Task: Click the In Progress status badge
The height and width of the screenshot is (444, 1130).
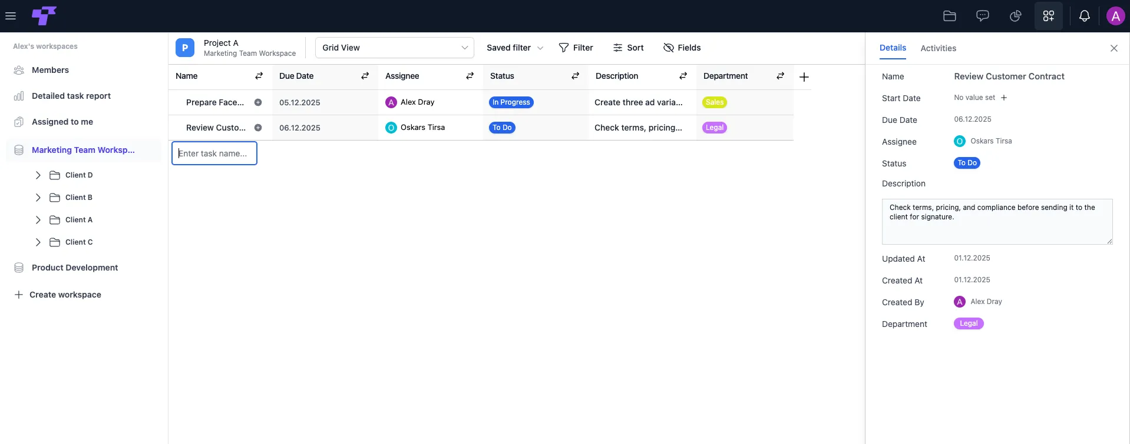Action: point(511,102)
